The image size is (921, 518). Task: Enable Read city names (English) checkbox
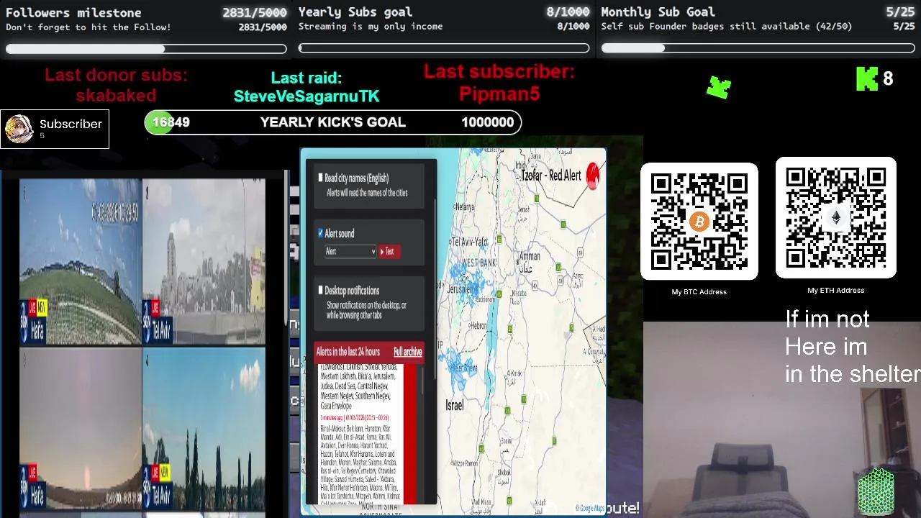[321, 178]
